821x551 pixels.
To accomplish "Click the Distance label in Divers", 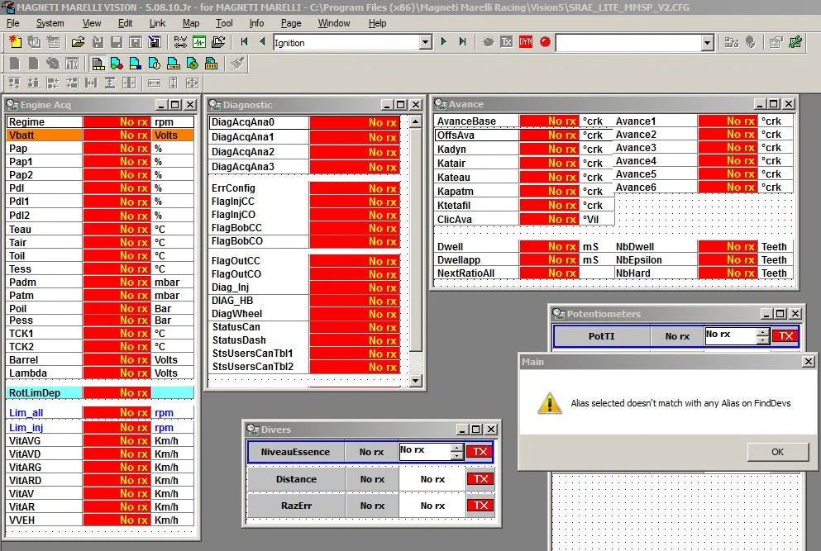I will [x=296, y=479].
